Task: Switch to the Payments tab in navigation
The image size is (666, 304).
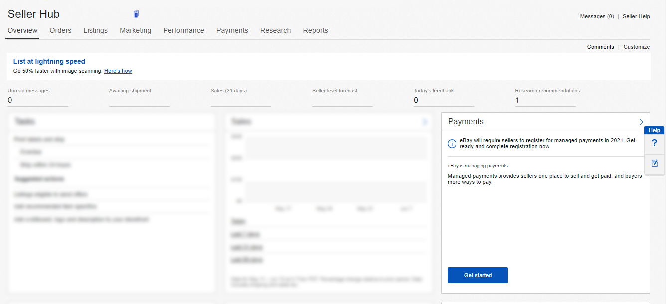Action: pyautogui.click(x=232, y=30)
